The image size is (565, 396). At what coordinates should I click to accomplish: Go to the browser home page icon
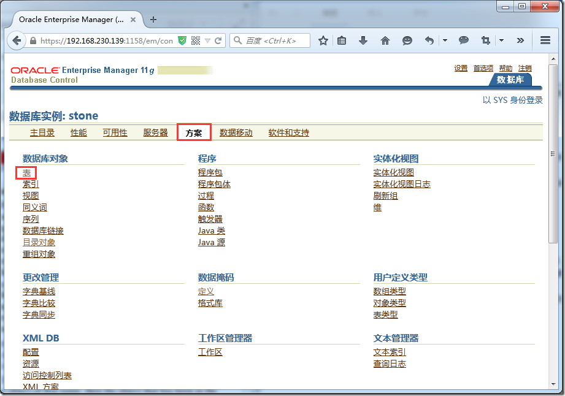coord(385,41)
